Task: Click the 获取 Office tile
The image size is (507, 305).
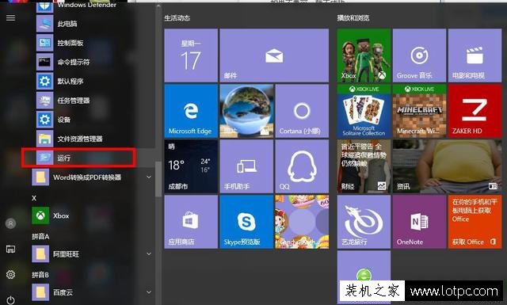Action: pos(475,222)
